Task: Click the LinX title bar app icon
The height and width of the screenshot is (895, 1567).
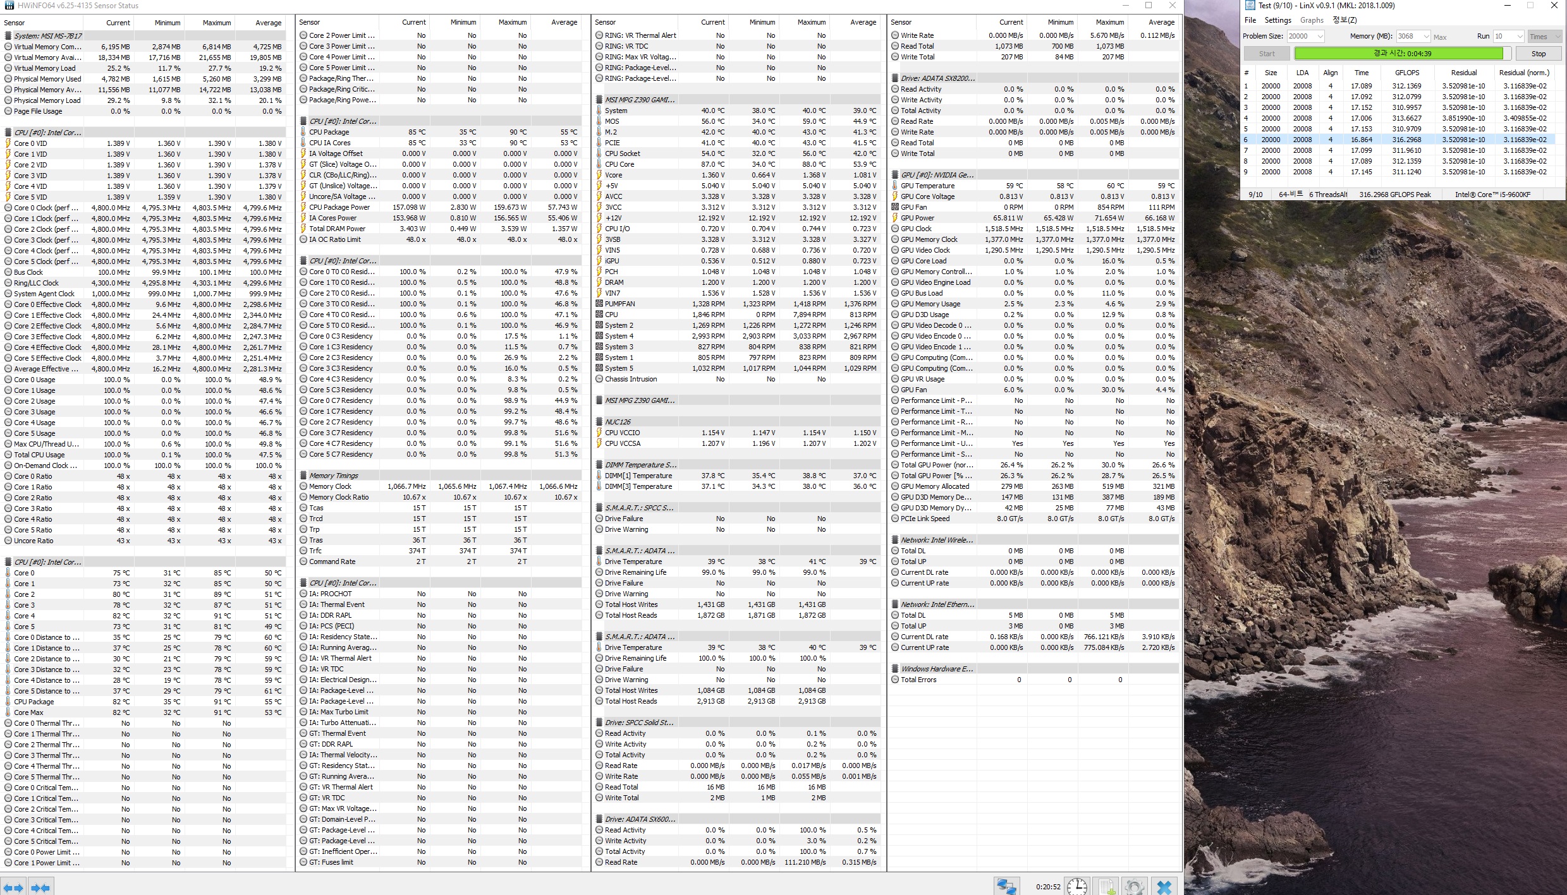Action: pos(1250,6)
